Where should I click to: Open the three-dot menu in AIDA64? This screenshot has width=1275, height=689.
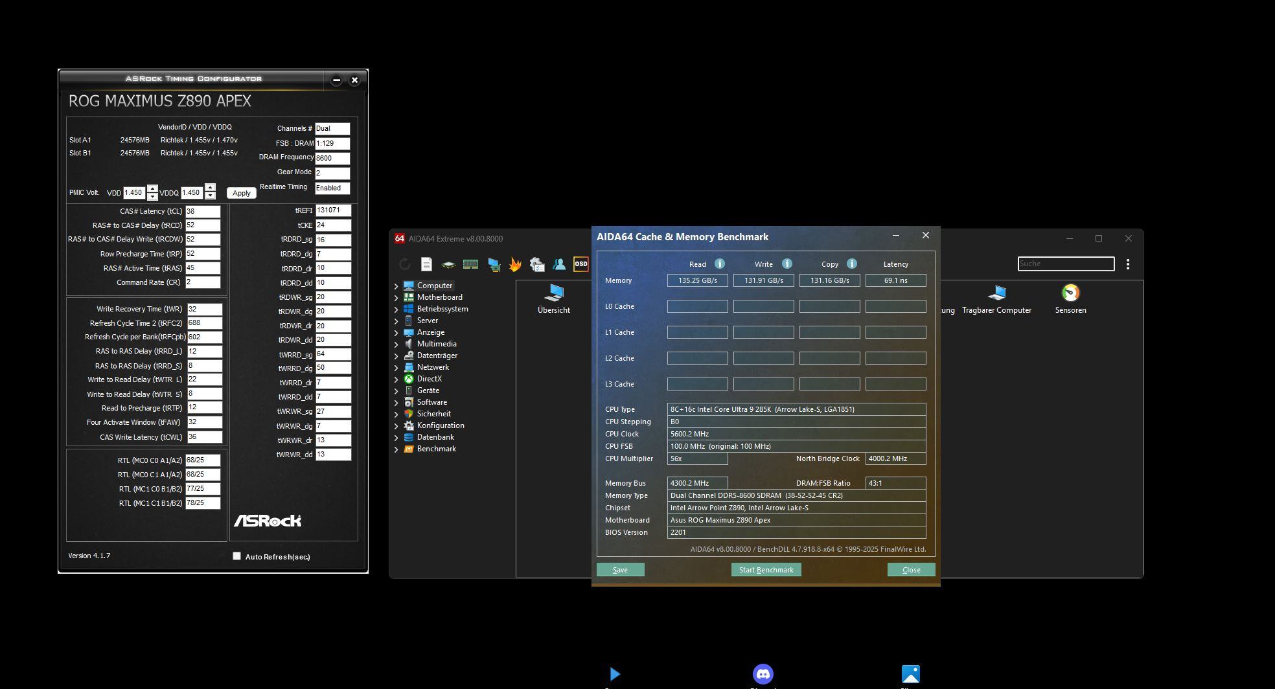click(1128, 264)
